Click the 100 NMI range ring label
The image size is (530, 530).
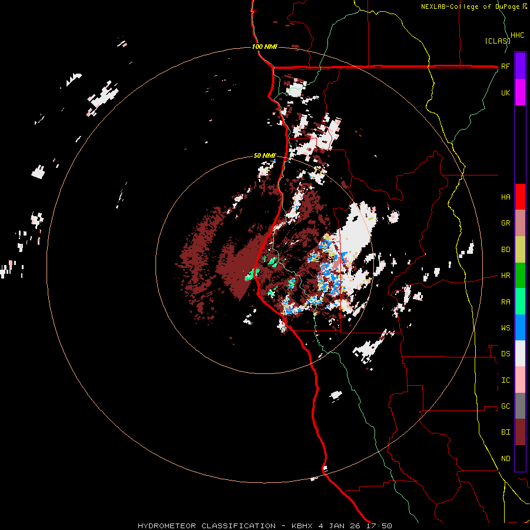(264, 47)
